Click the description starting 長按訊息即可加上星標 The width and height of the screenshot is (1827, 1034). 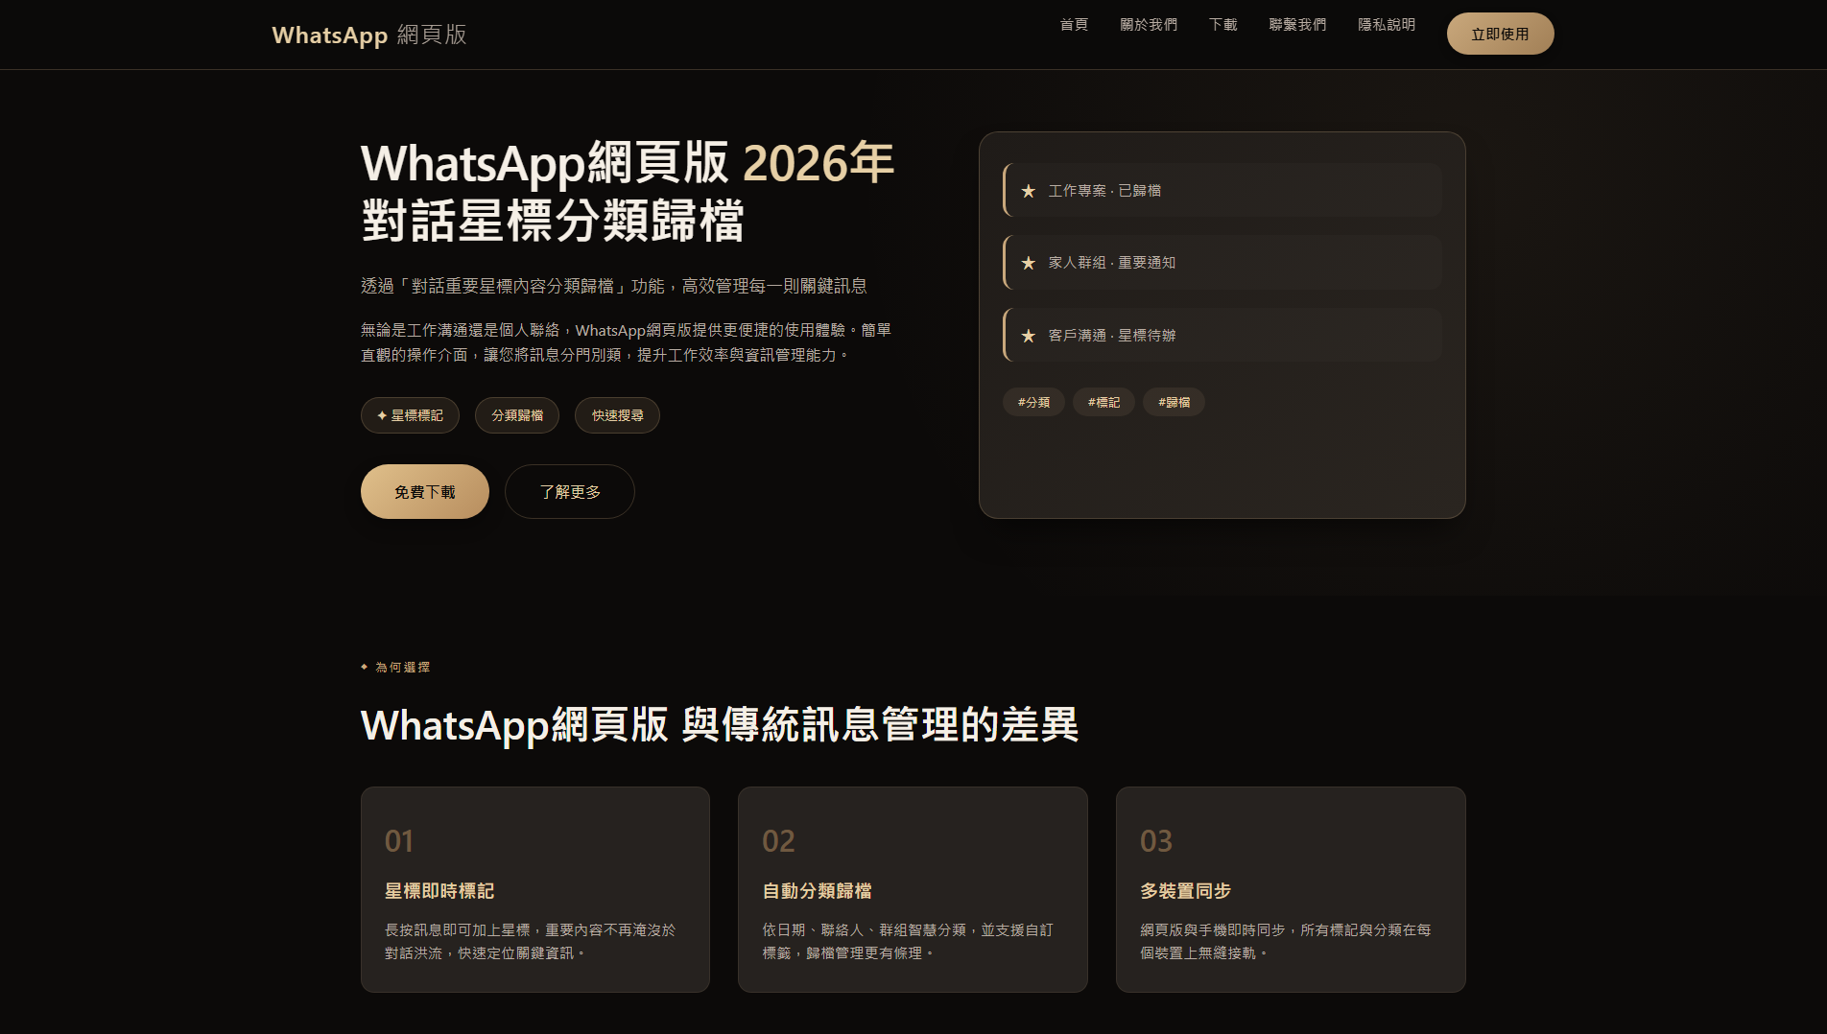coord(531,941)
